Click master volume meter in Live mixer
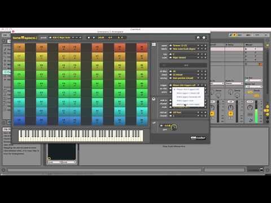The height and width of the screenshot is (203, 271). [256, 112]
